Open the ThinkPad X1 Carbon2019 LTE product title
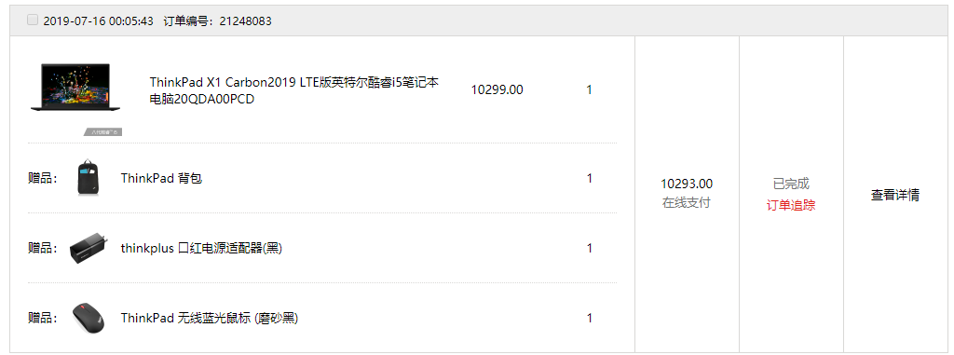This screenshot has height=355, width=954. point(294,90)
